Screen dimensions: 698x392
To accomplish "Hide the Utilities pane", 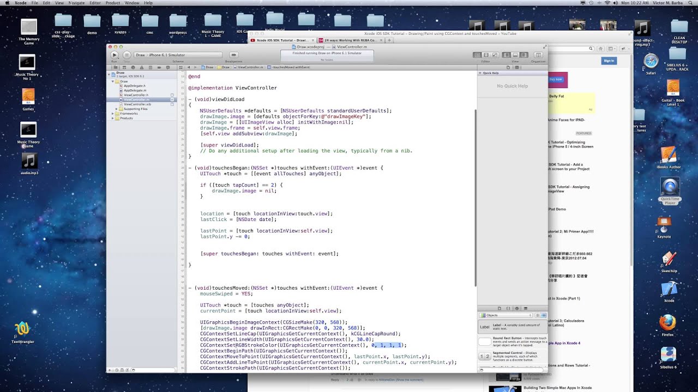I will [x=523, y=55].
